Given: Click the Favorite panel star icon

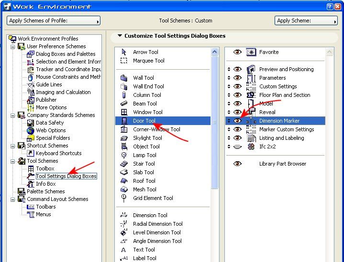Looking at the screenshot, I should (251, 52).
